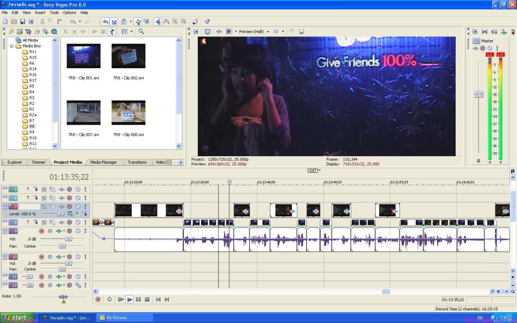The width and height of the screenshot is (517, 323).
Task: Switch to the Transitions tab
Action: (x=137, y=162)
